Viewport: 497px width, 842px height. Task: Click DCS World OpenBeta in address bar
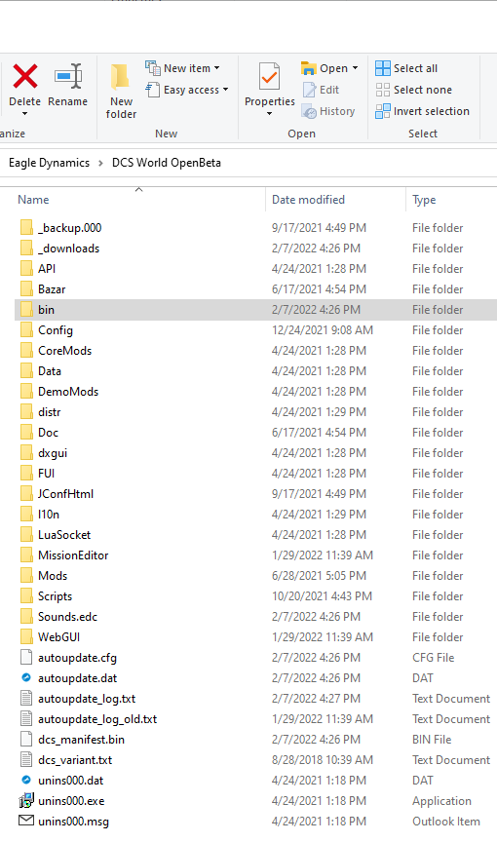[x=167, y=163]
